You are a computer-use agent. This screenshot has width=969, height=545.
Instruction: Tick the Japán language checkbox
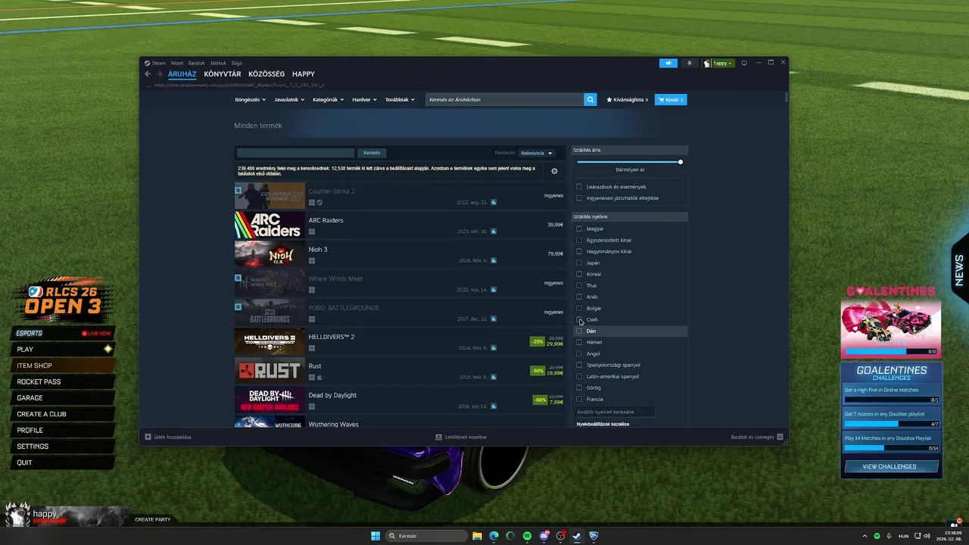pos(579,263)
